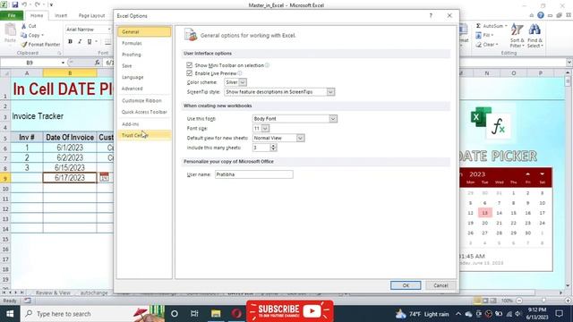Open the Arial Narrow font name dropdown
573x322 pixels.
(109, 30)
